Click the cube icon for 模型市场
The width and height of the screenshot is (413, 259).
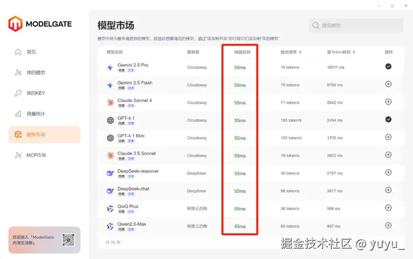pos(18,135)
